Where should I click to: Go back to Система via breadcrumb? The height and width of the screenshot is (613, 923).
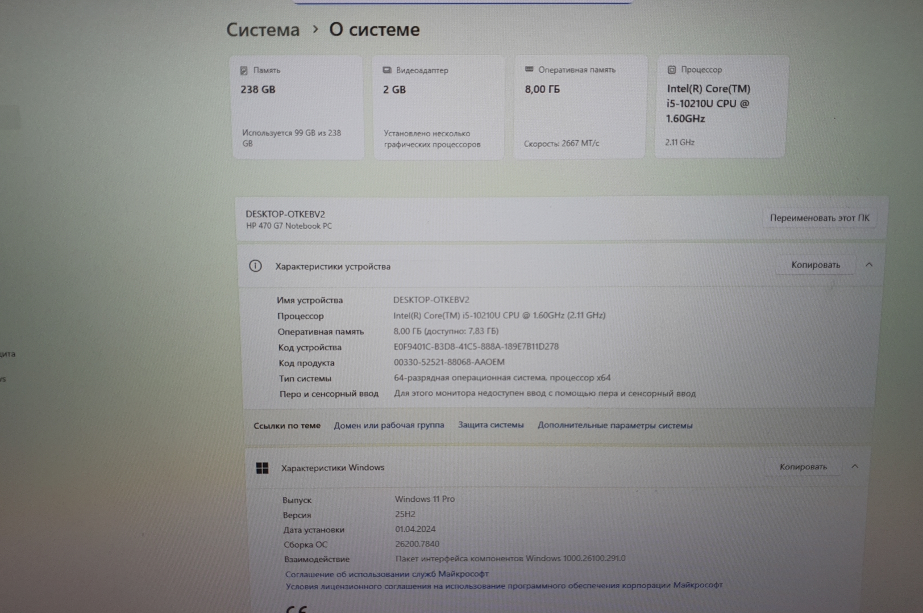(x=263, y=30)
